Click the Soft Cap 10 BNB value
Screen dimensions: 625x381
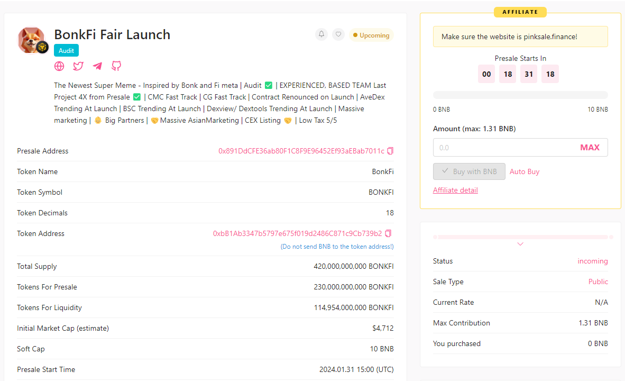pos(381,349)
